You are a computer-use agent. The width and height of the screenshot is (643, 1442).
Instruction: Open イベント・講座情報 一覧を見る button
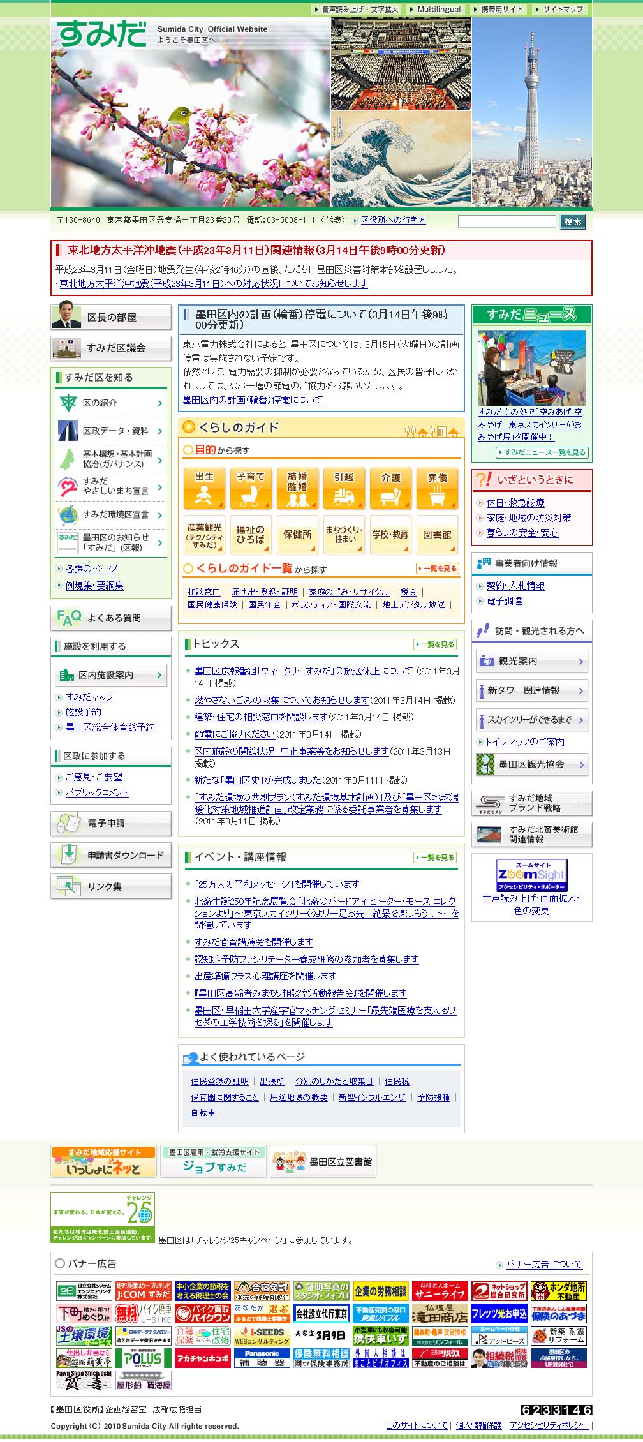tap(435, 858)
